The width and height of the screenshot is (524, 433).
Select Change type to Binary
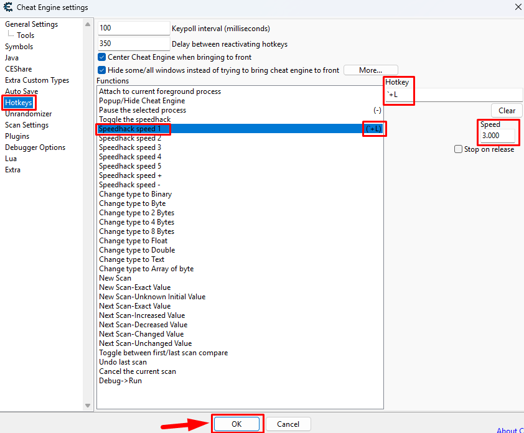point(240,194)
